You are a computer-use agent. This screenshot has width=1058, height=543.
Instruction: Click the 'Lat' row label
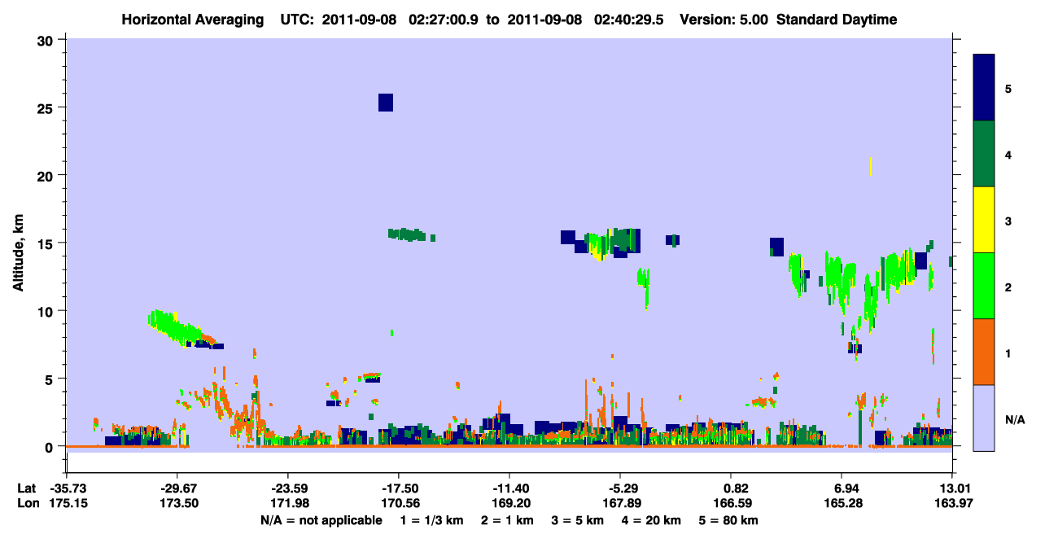[28, 488]
